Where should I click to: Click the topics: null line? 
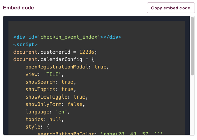coord(45,119)
